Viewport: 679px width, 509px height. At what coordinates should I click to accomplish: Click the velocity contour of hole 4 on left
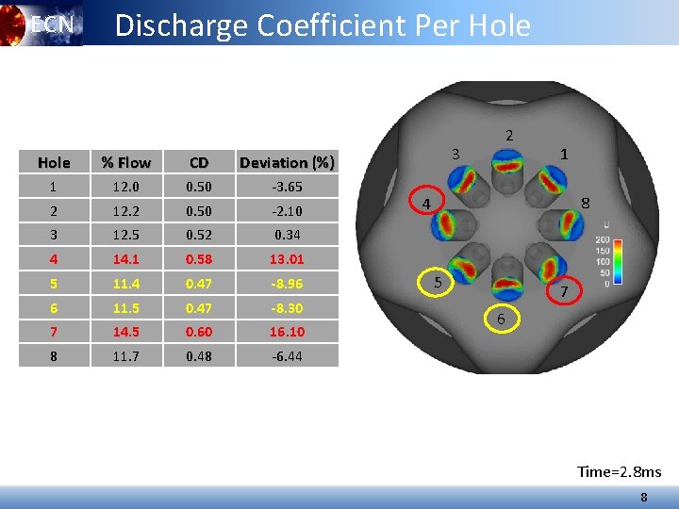[443, 224]
